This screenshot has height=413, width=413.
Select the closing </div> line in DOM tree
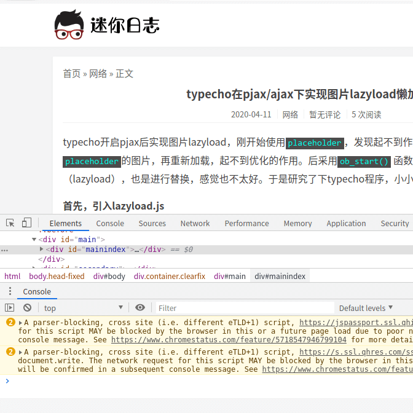(52, 259)
